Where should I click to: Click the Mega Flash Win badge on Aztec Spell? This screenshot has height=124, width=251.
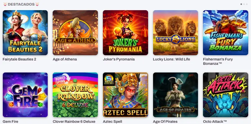[109, 79]
